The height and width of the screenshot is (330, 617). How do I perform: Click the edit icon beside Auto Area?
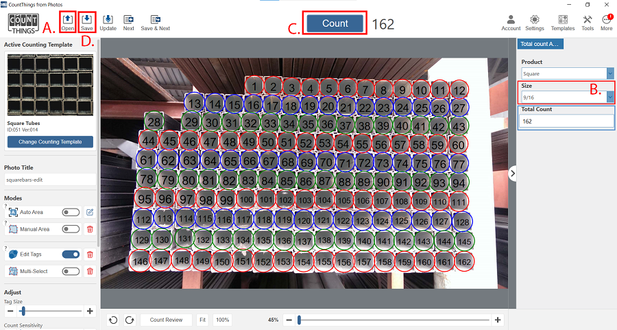click(x=89, y=212)
